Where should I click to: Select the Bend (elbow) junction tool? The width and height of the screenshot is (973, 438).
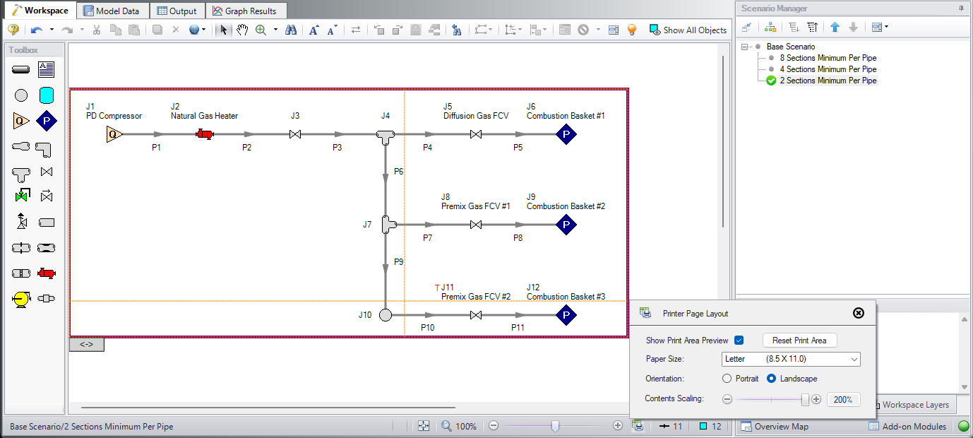43,149
